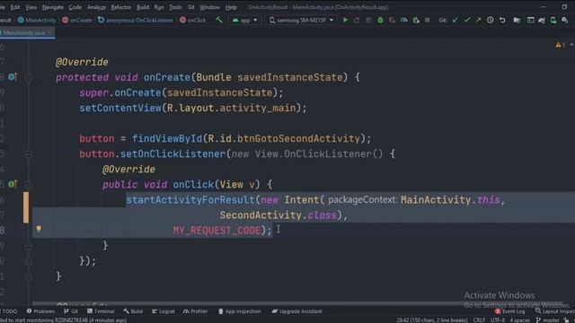Expand inspection widget chevron at top right
The height and width of the screenshot is (323, 575).
click(571, 45)
